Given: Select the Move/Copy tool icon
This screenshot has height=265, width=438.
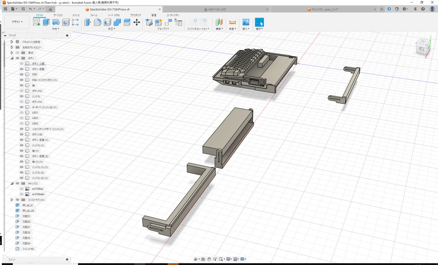Looking at the screenshot, I should [x=137, y=22].
